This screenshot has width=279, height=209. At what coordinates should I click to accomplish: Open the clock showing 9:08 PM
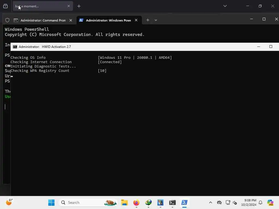click(x=248, y=202)
